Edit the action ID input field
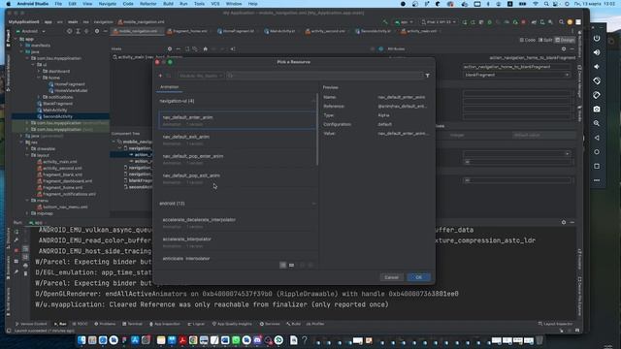Viewport: 621px width, 349px height. tap(517, 67)
